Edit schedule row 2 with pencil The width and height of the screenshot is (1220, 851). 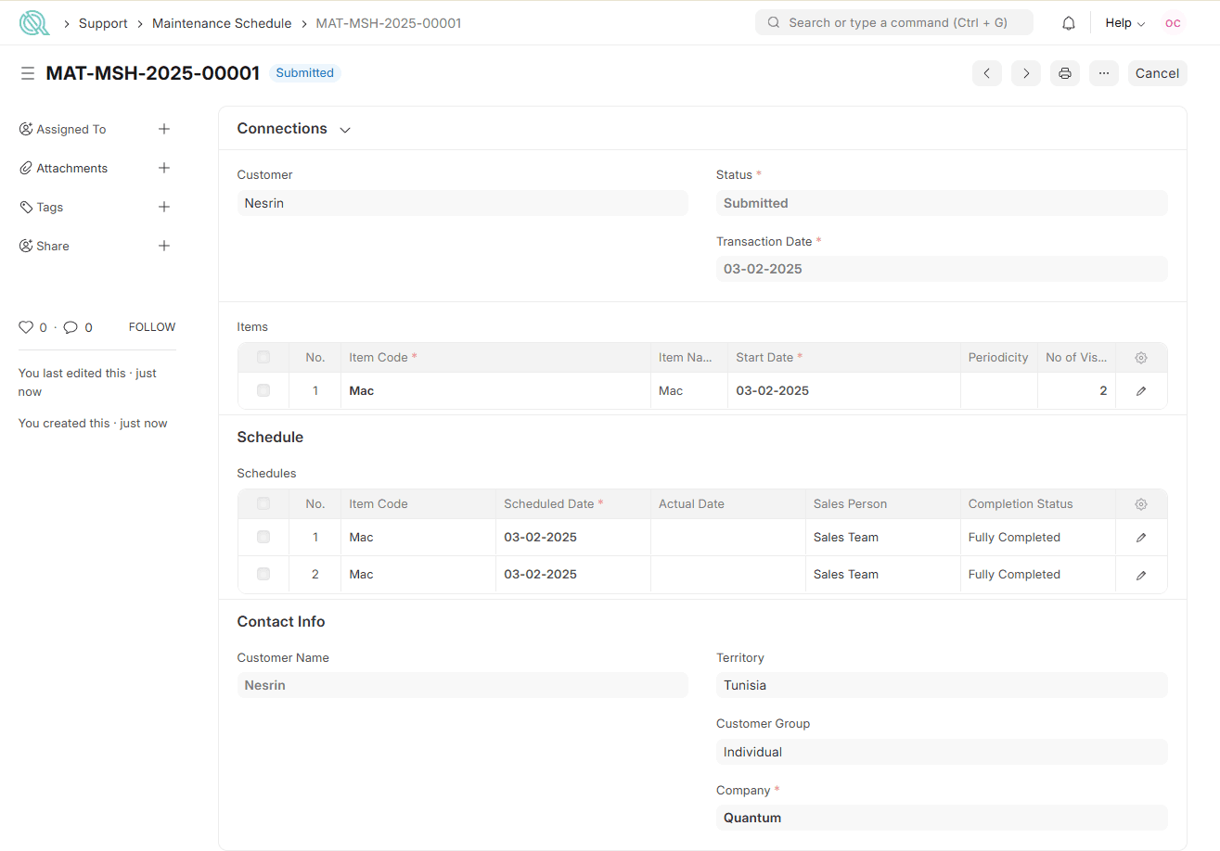(x=1141, y=575)
